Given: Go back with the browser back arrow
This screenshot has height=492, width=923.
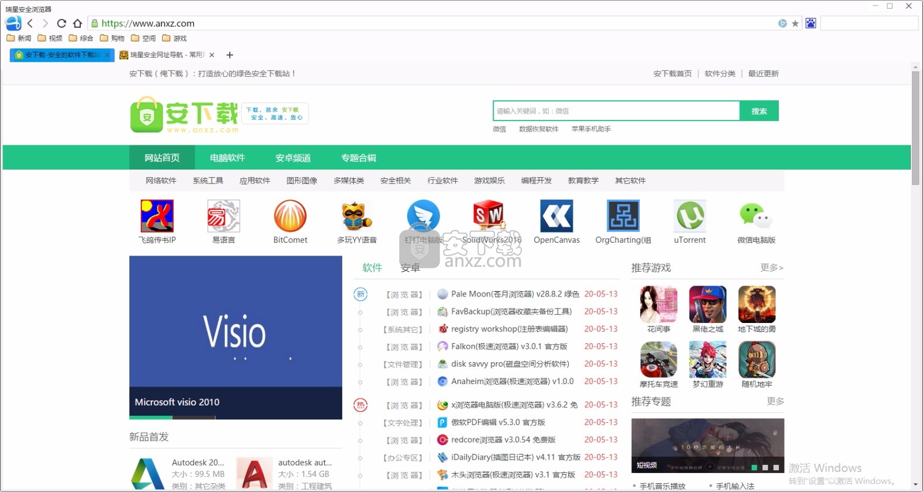Looking at the screenshot, I should (30, 23).
